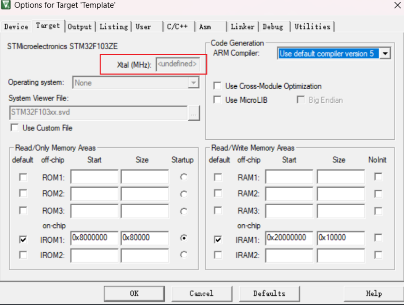Viewport: 404px width, 305px height.
Task: Open the Listing tab
Action: coord(113,27)
